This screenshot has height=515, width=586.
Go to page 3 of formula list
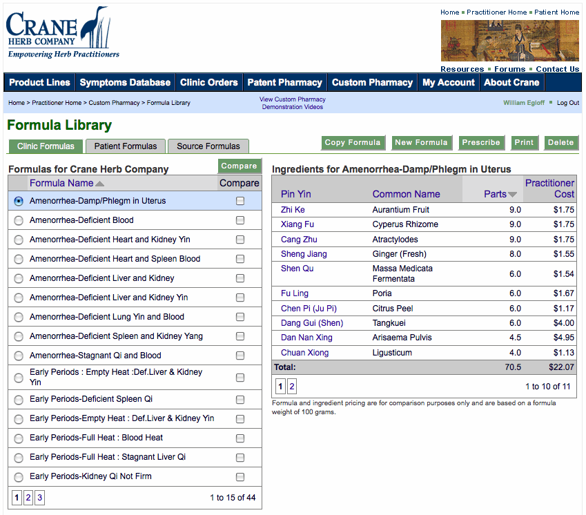coord(40,497)
